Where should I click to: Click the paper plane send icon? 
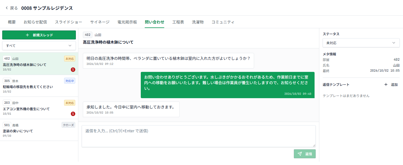pyautogui.click(x=300, y=154)
